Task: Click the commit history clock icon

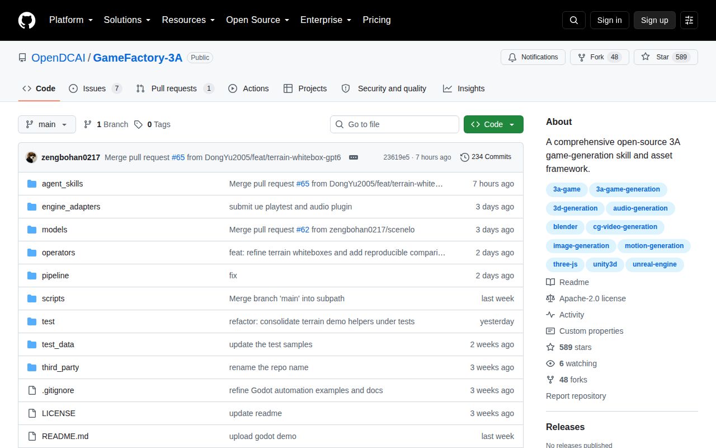Action: (464, 157)
